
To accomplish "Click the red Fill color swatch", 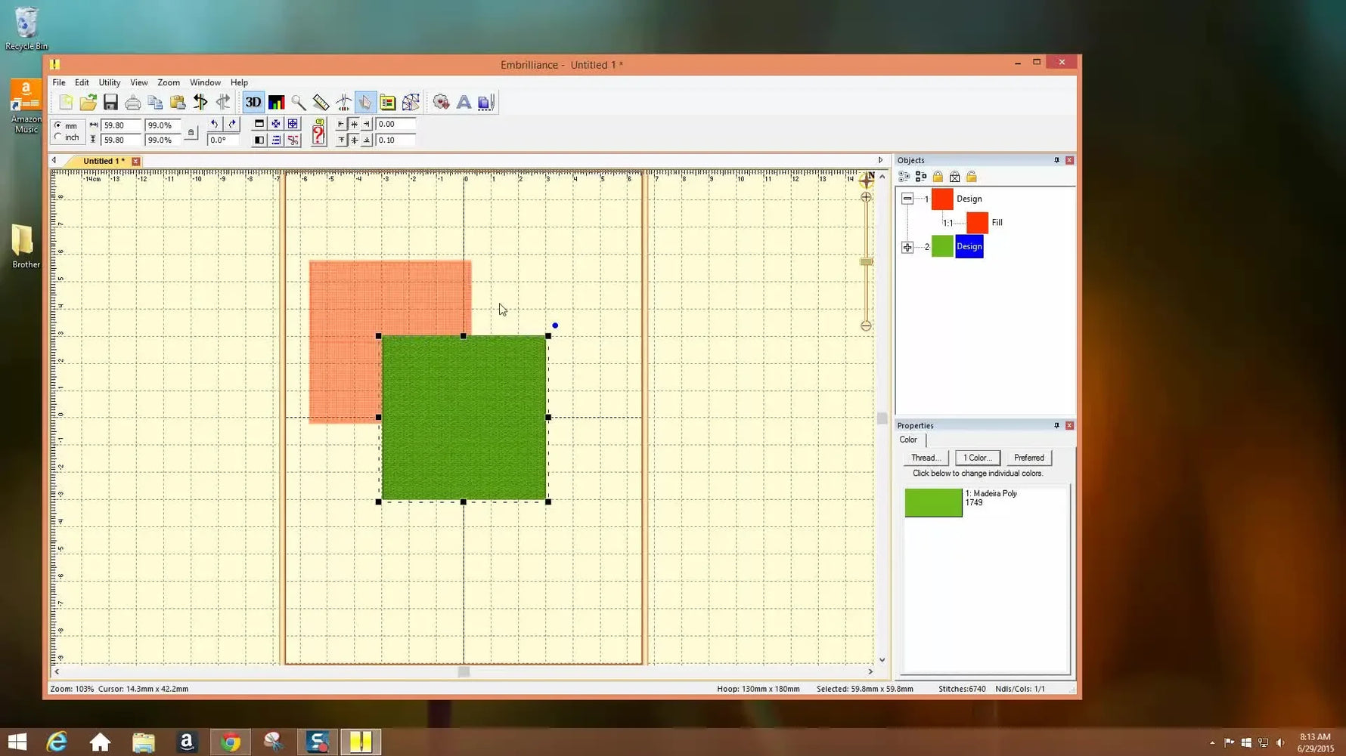I will click(x=977, y=223).
